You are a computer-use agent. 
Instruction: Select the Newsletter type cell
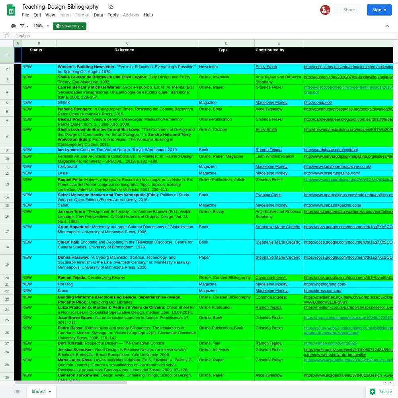click(226, 69)
